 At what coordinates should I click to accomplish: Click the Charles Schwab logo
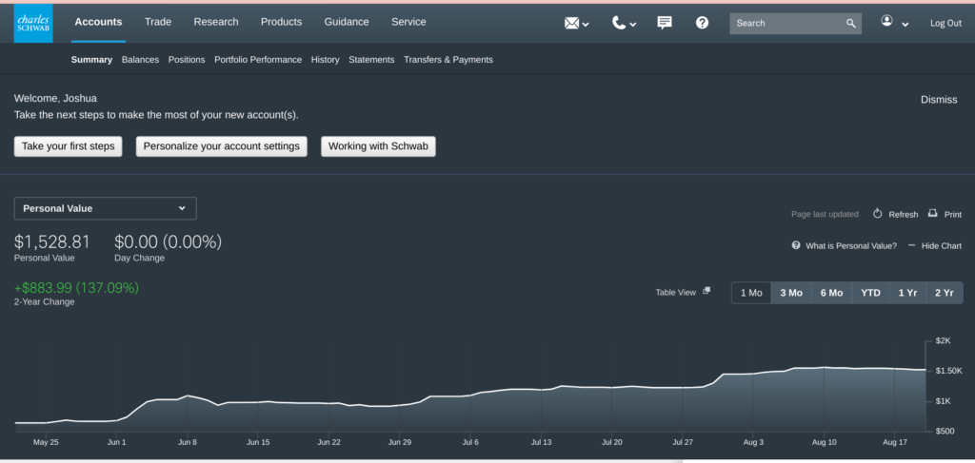pos(33,23)
